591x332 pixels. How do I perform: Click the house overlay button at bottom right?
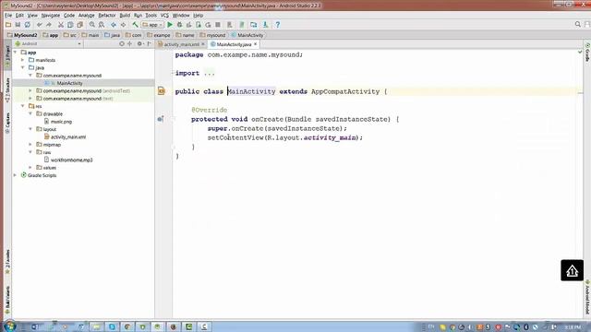(x=573, y=270)
